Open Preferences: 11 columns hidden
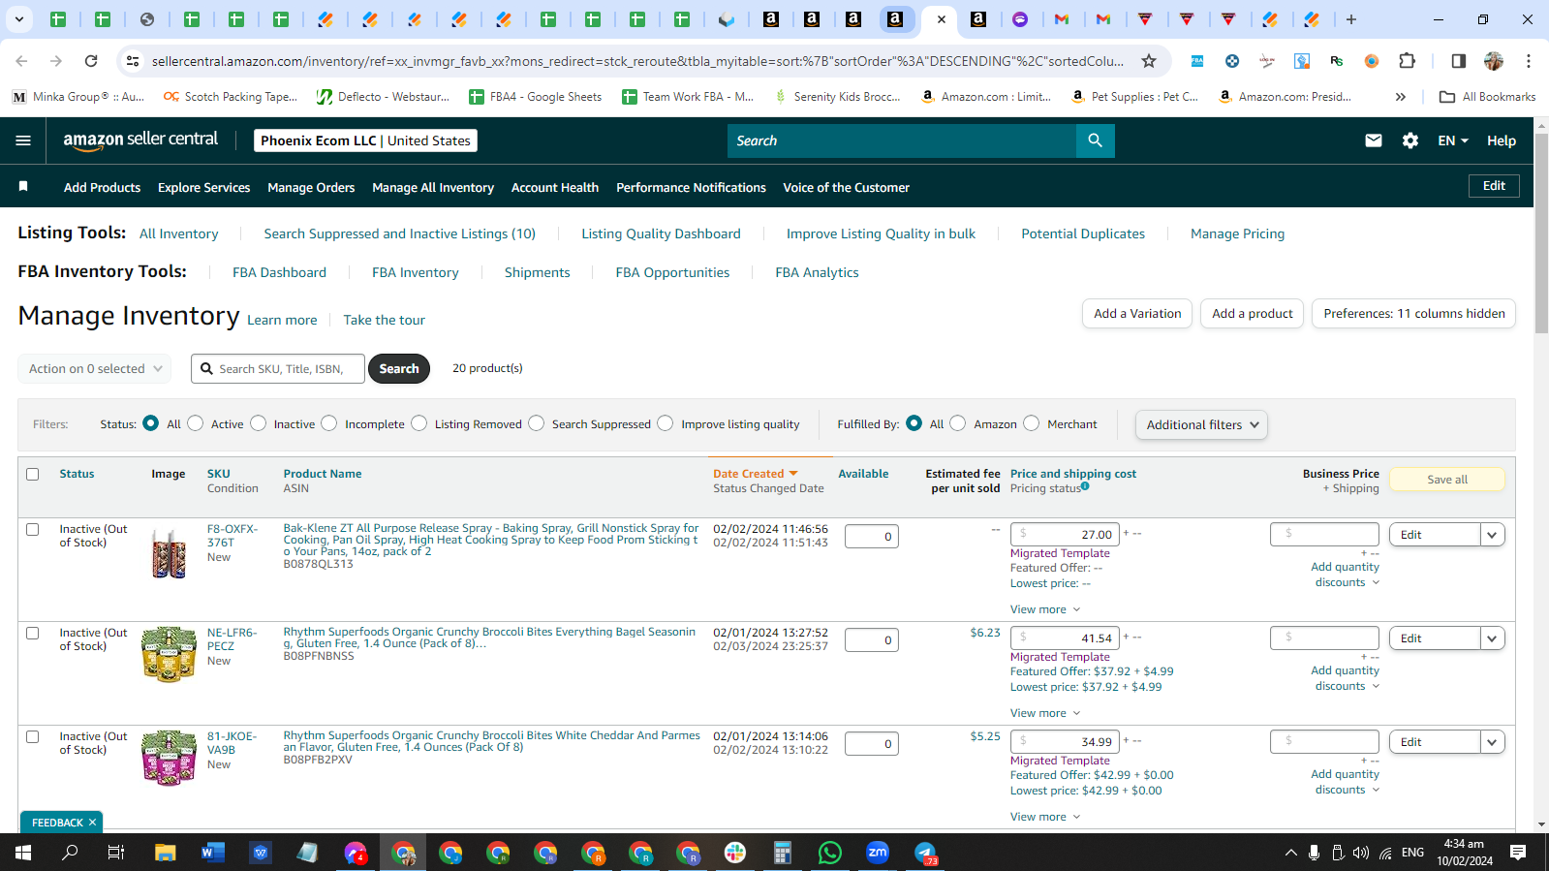 click(1413, 314)
